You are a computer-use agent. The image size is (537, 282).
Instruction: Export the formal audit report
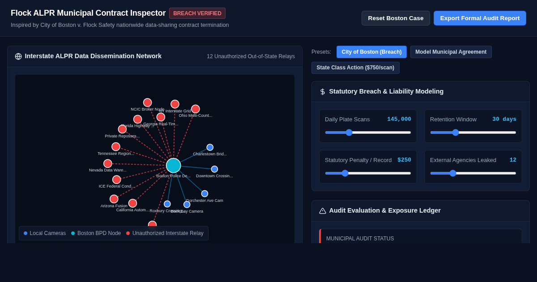click(x=480, y=18)
